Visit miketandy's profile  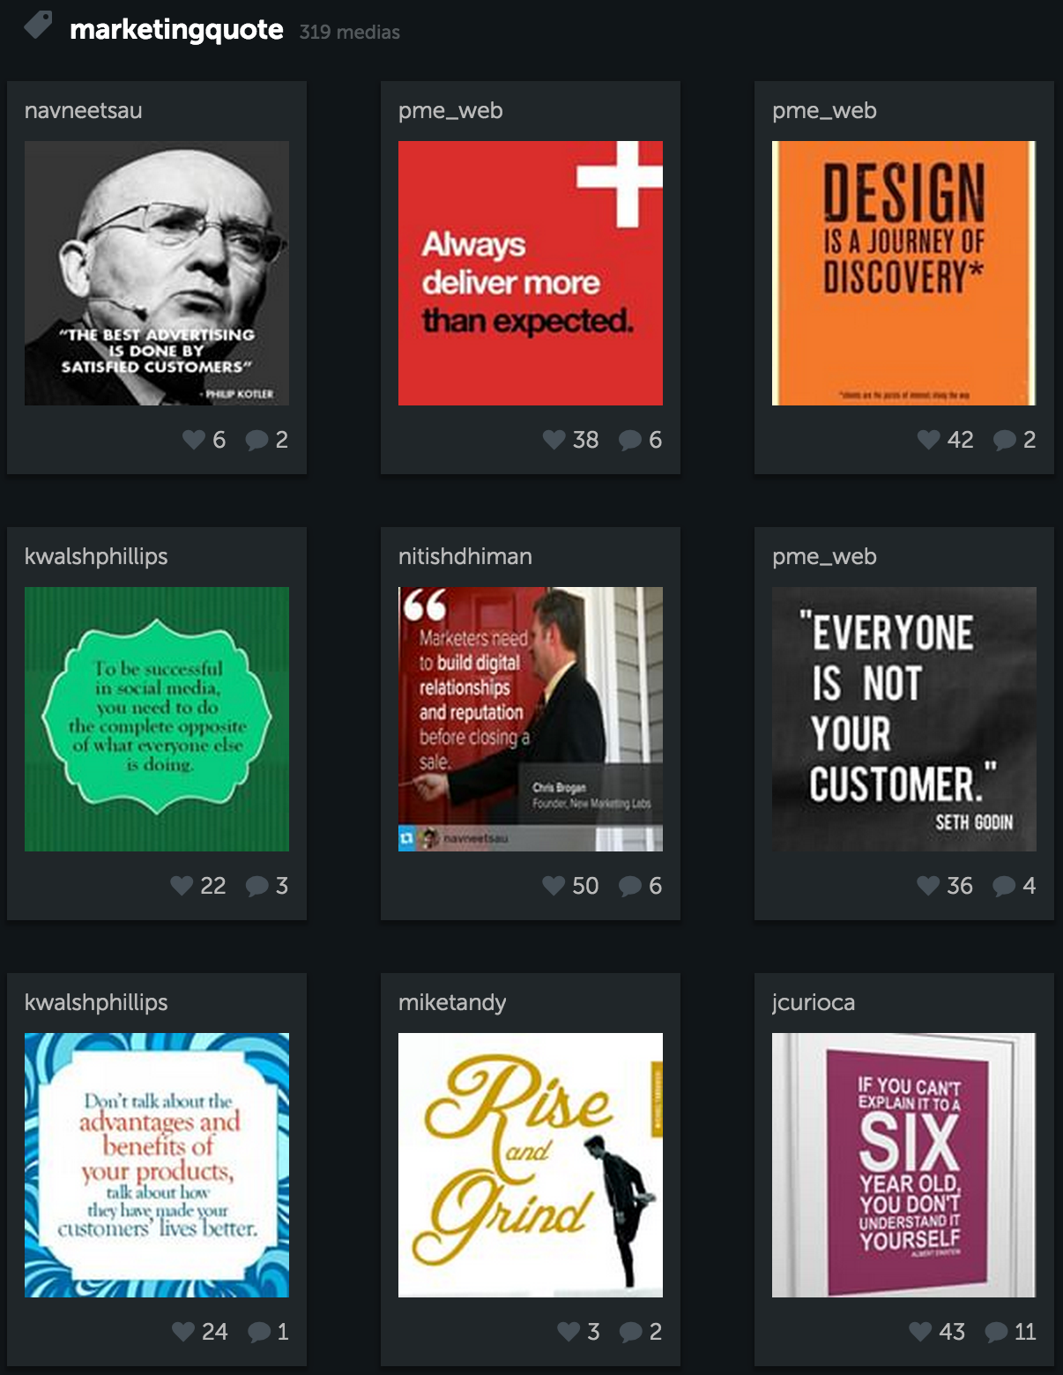click(x=451, y=1003)
